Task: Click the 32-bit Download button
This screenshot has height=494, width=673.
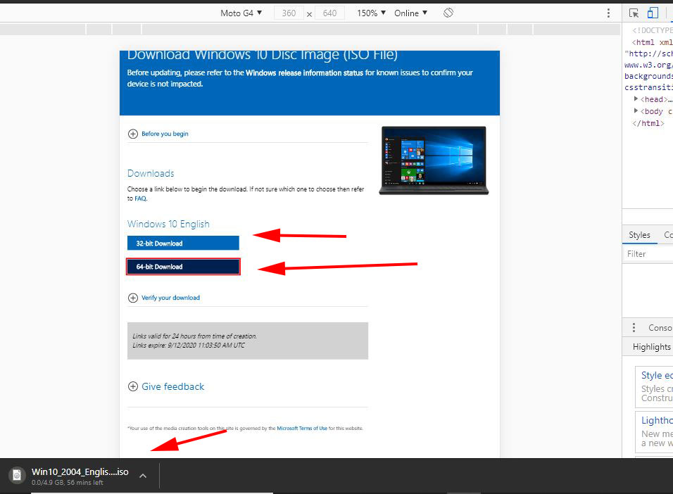Action: pyautogui.click(x=183, y=243)
